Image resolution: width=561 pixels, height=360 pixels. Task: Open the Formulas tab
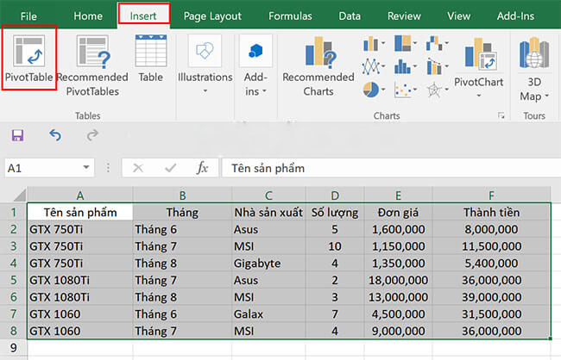pyautogui.click(x=290, y=16)
